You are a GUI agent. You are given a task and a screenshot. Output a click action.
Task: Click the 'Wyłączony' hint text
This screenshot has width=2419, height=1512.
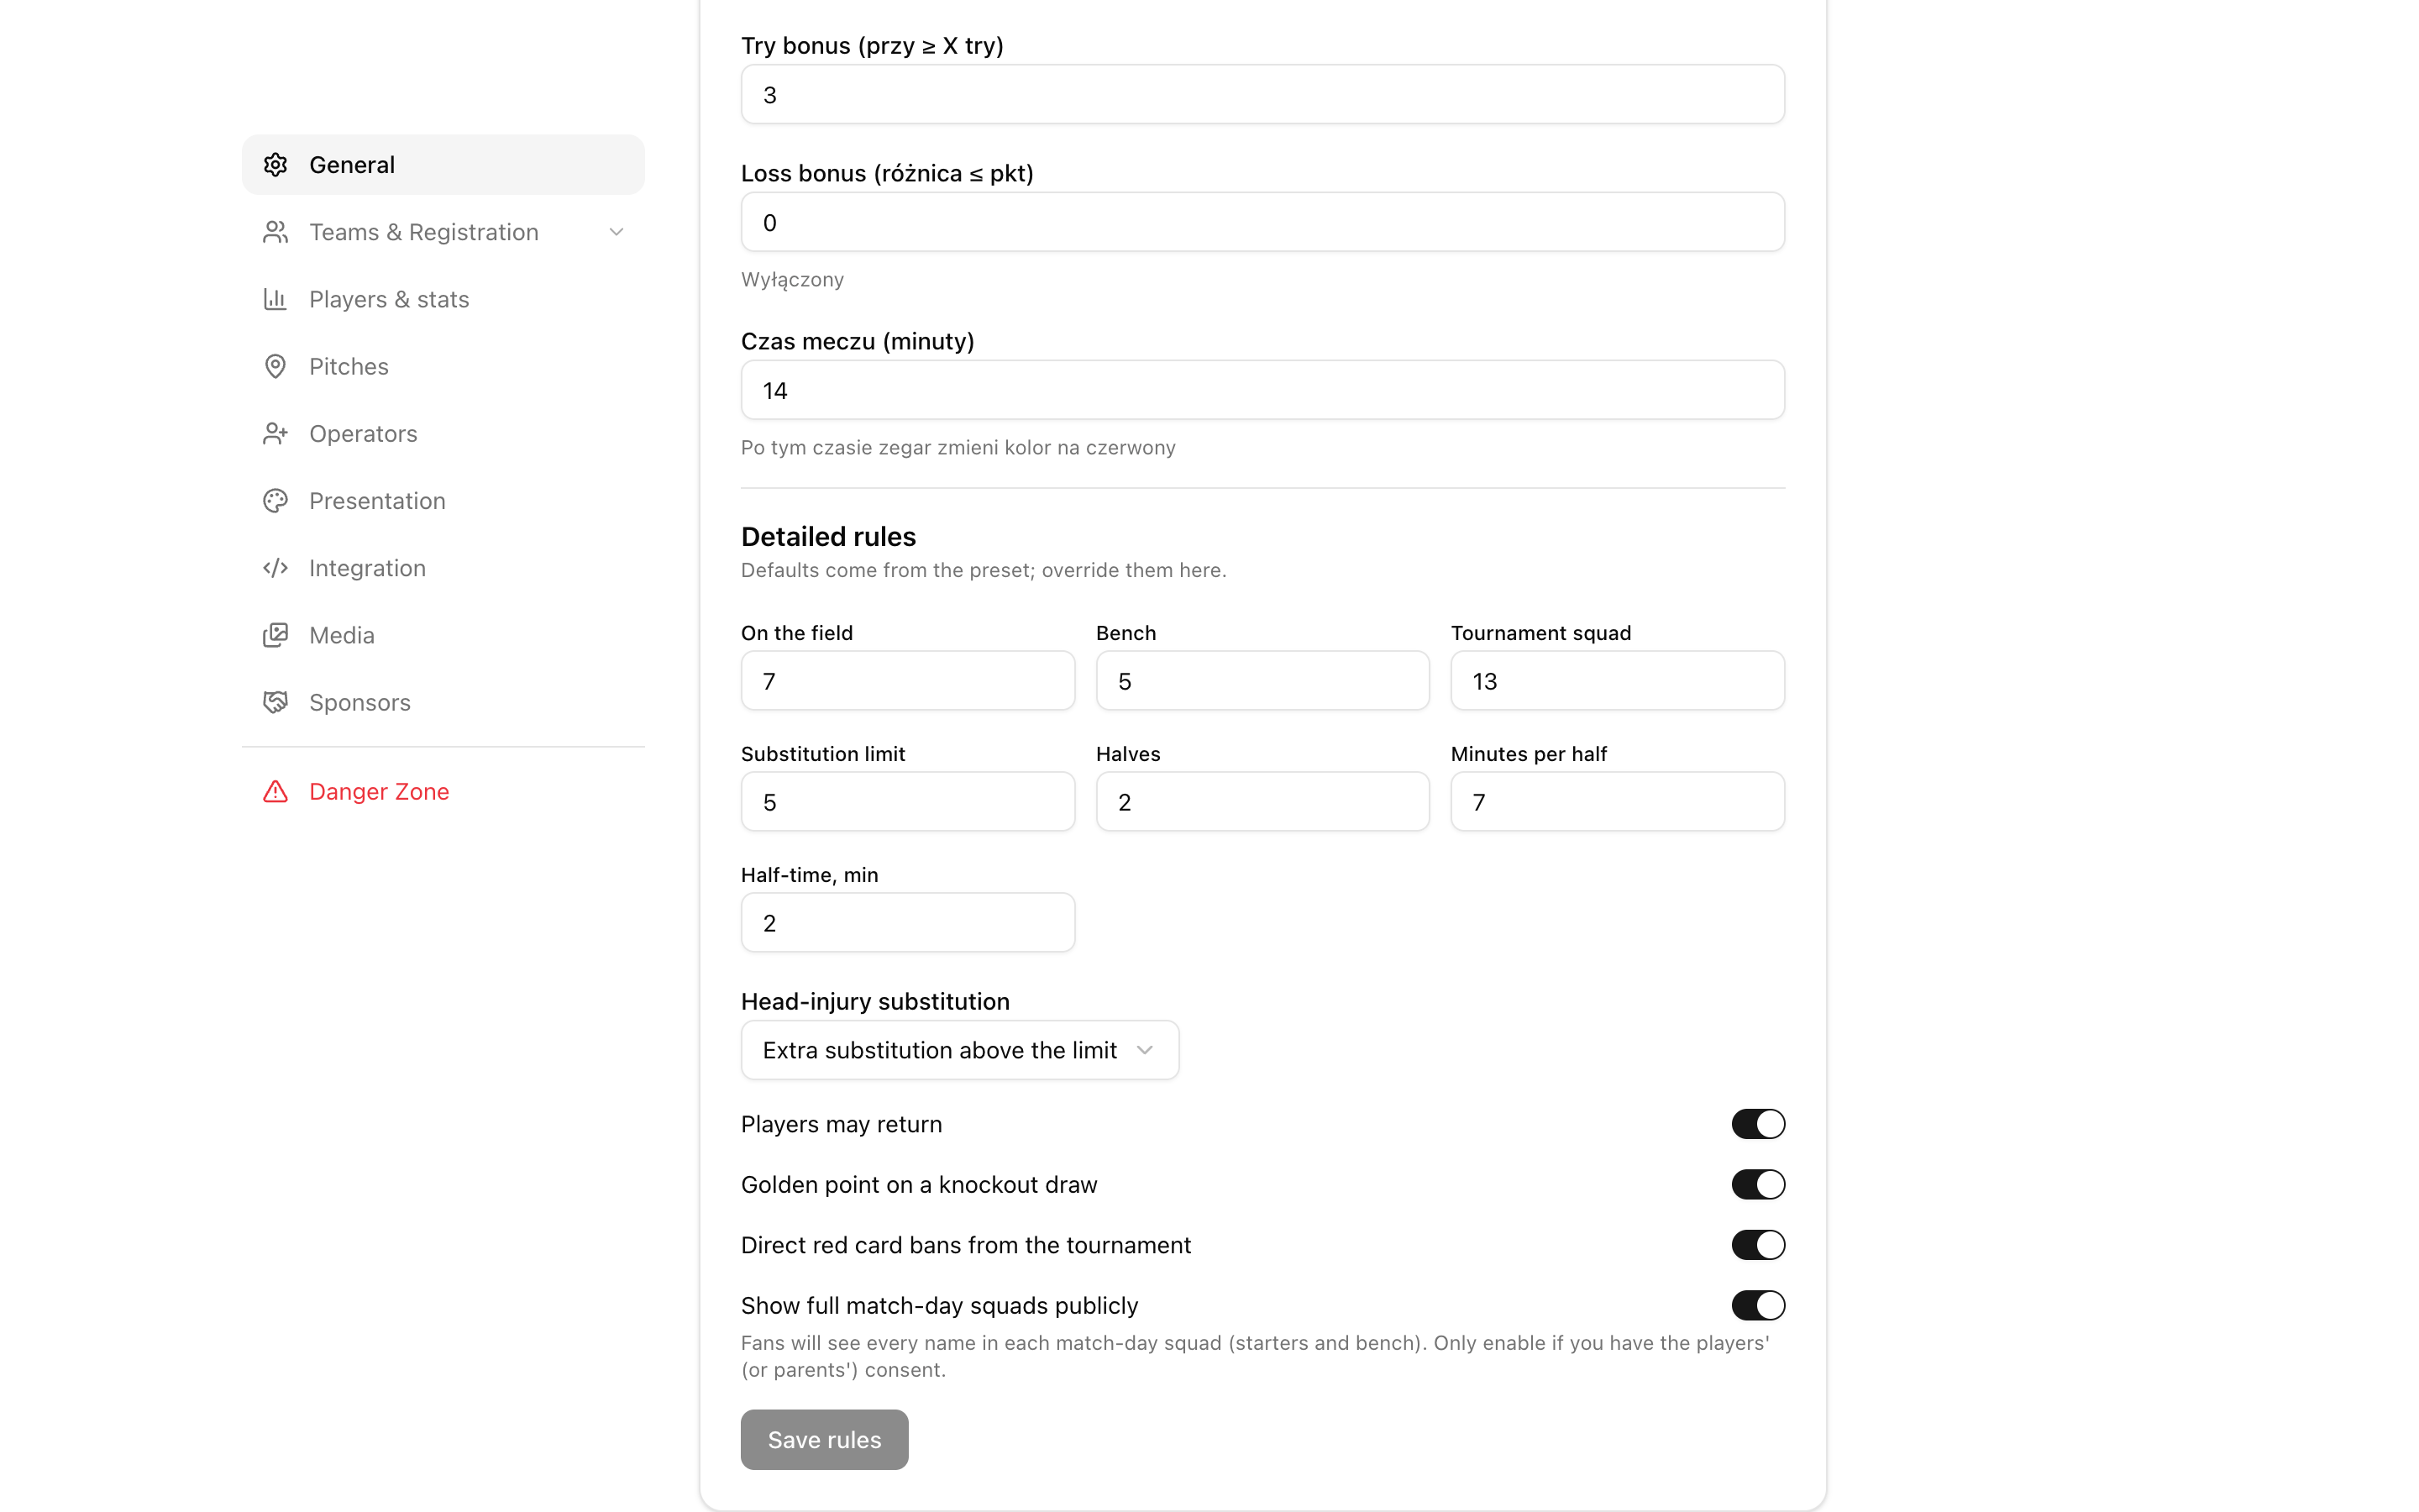[792, 280]
